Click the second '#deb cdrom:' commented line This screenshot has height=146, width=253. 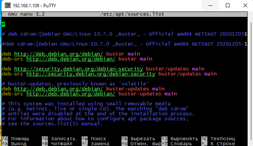[x=125, y=44]
